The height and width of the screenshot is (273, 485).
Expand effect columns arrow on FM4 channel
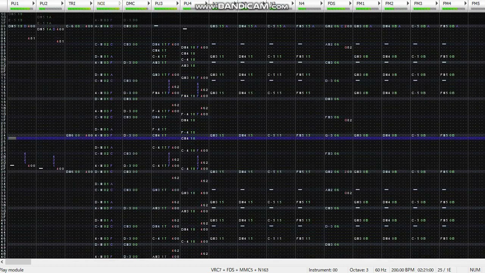[x=466, y=3]
